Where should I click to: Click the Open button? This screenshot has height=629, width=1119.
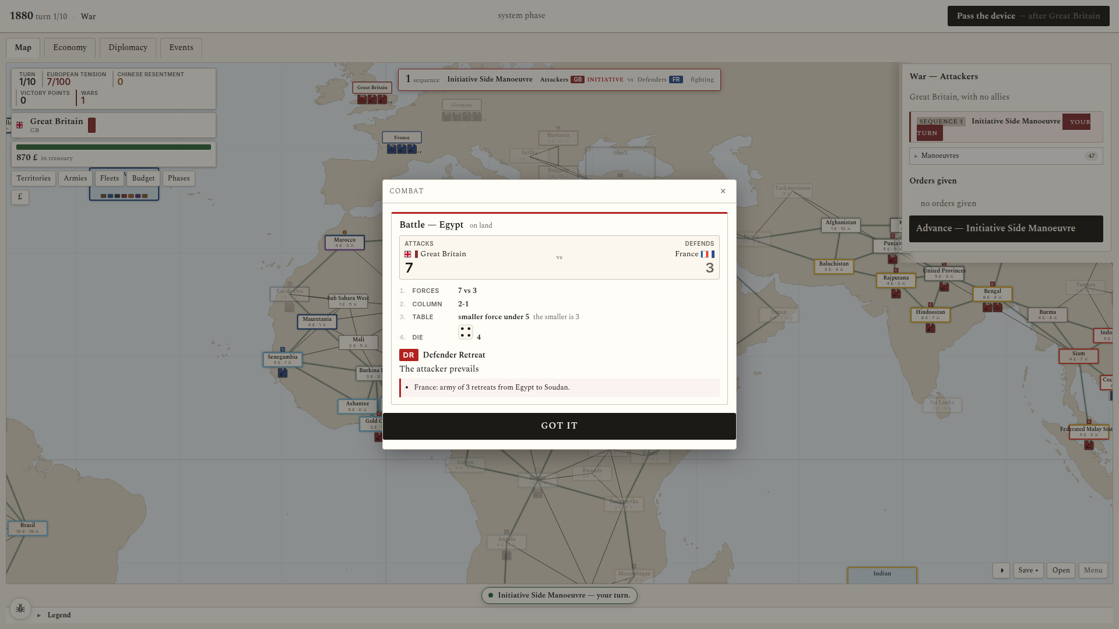point(1061,570)
